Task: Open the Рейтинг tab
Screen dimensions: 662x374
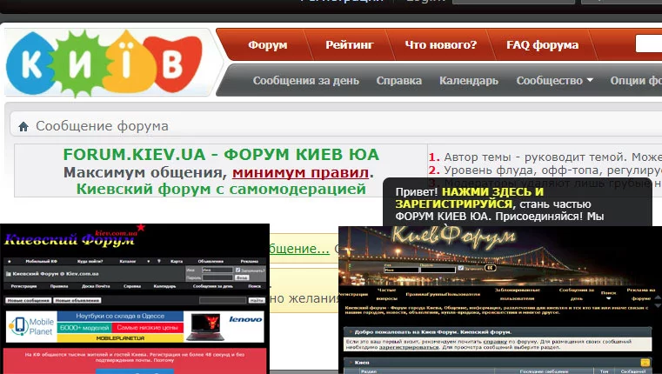Action: point(350,44)
